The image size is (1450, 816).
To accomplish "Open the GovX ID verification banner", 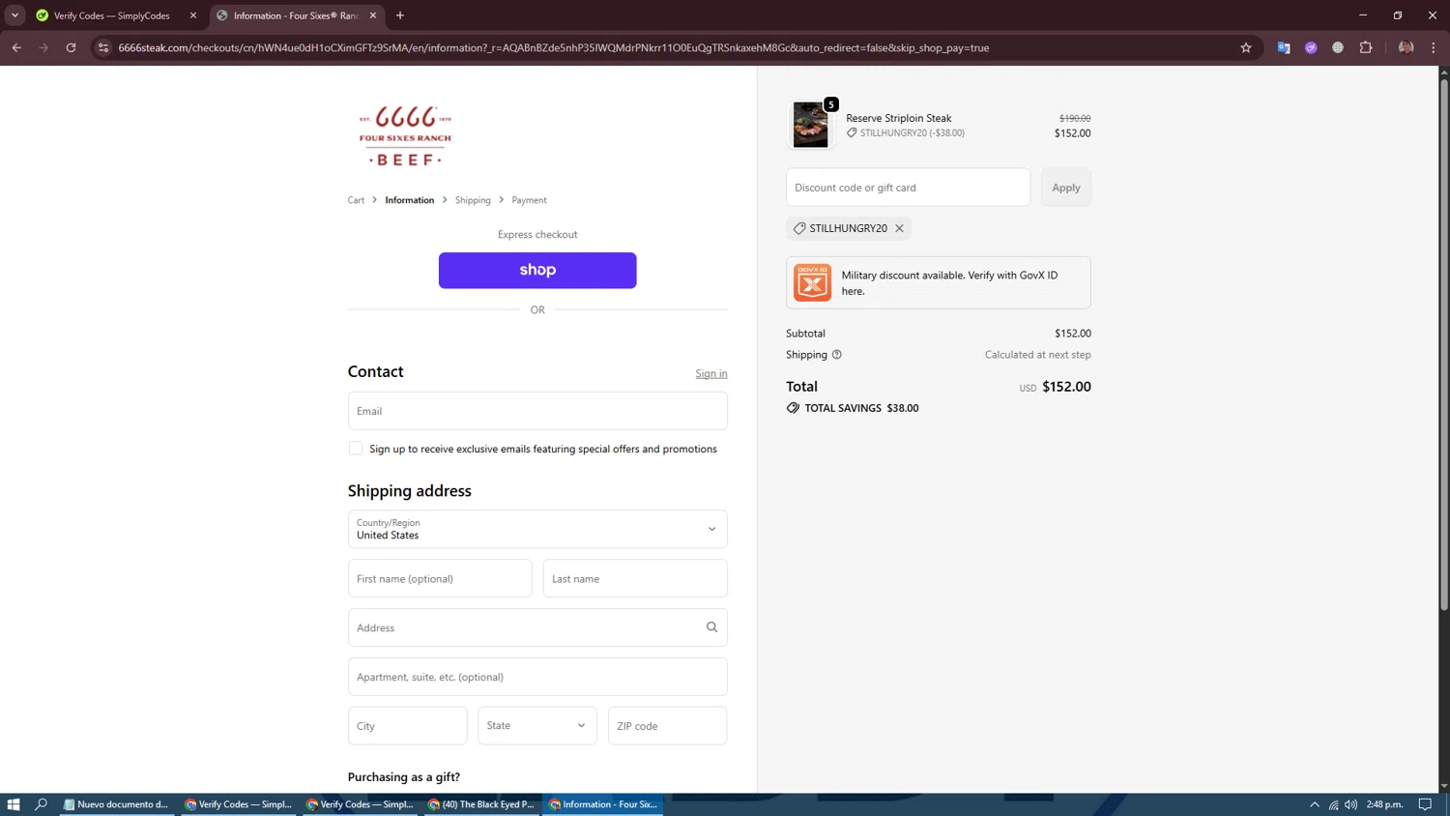I will coord(939,282).
